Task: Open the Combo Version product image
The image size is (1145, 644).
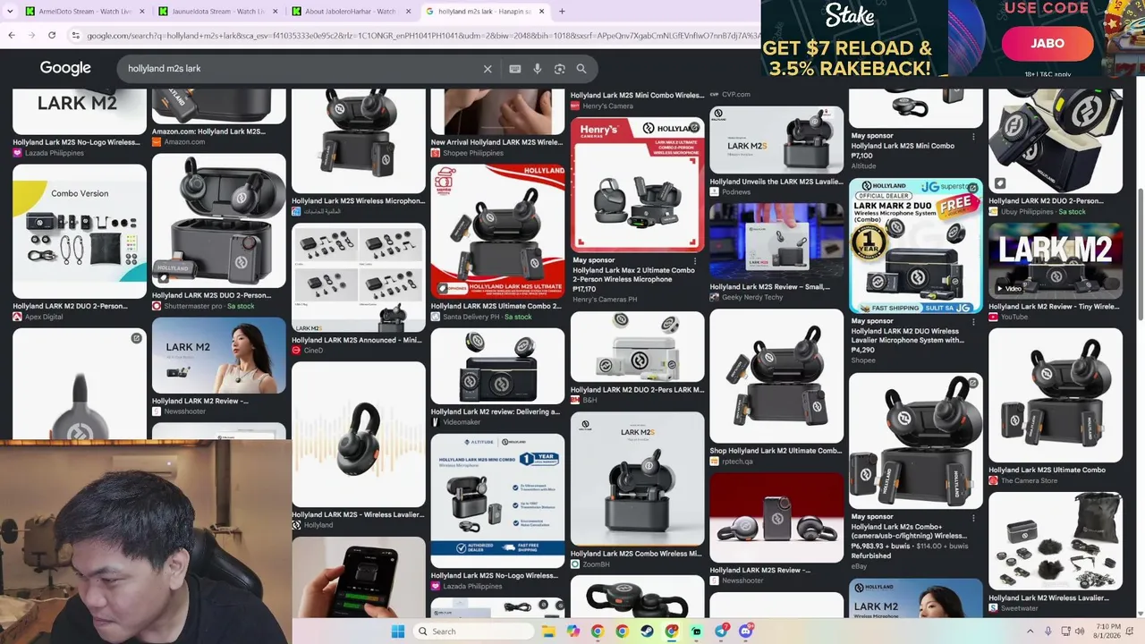Action: pos(80,231)
